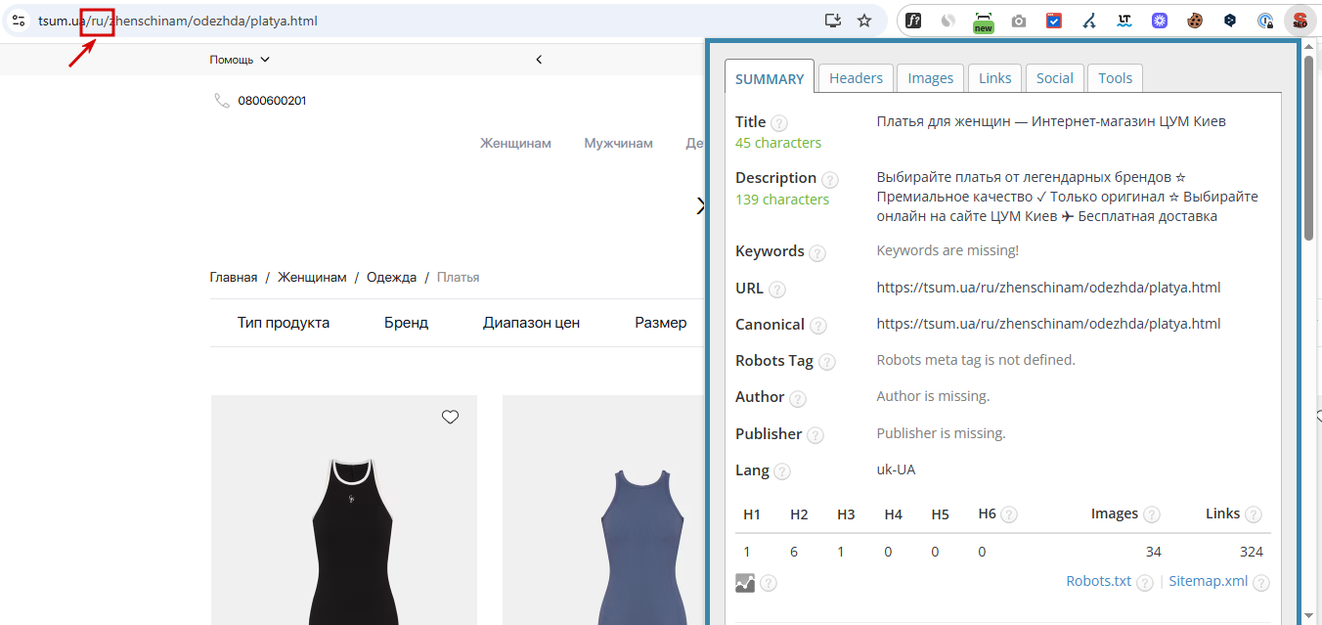The image size is (1322, 625).
Task: Open the LanguageTool LT extension
Action: (1124, 21)
